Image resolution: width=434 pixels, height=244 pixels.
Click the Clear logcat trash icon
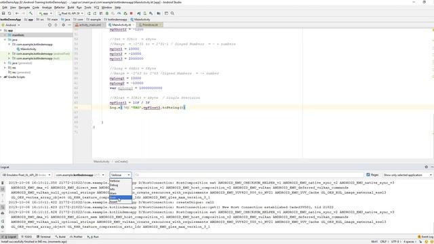(3, 183)
